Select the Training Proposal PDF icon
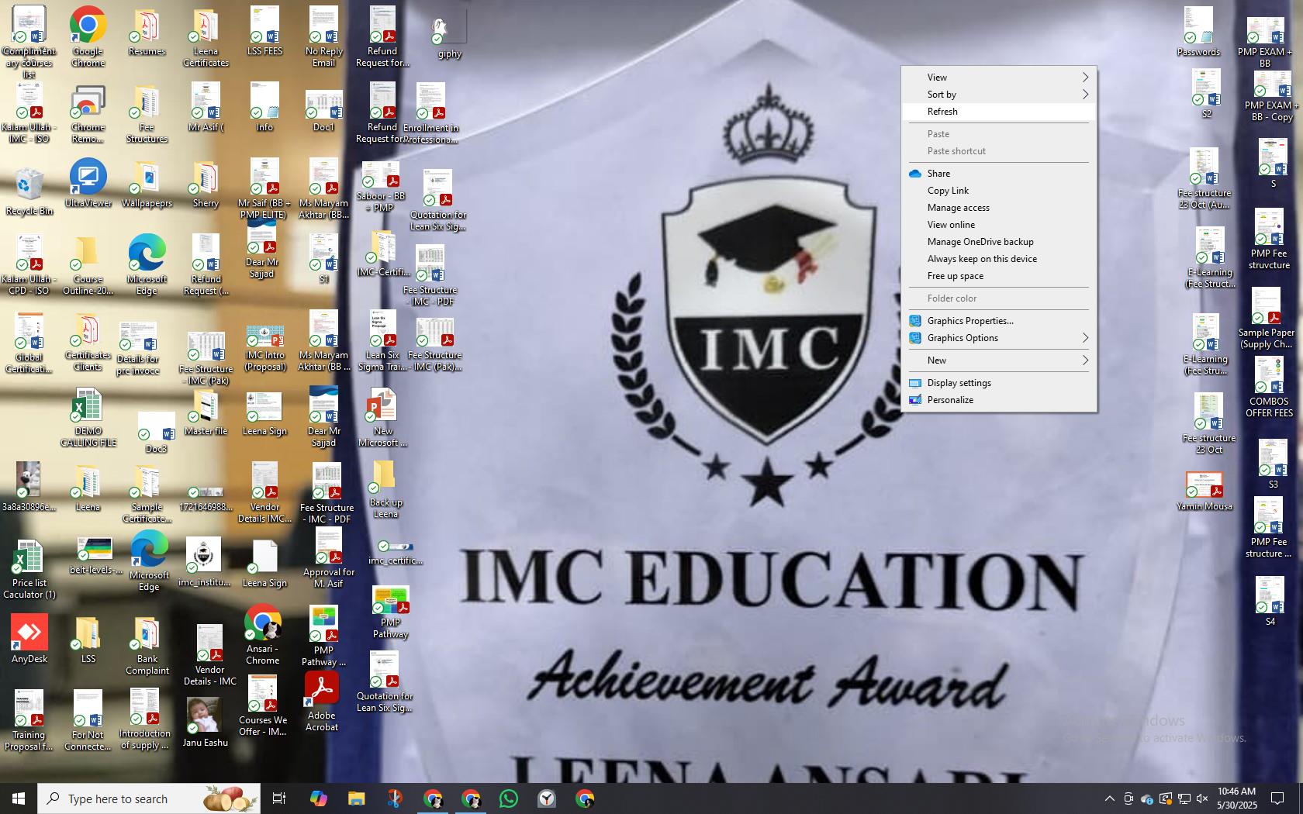The height and width of the screenshot is (814, 1303). 29,721
